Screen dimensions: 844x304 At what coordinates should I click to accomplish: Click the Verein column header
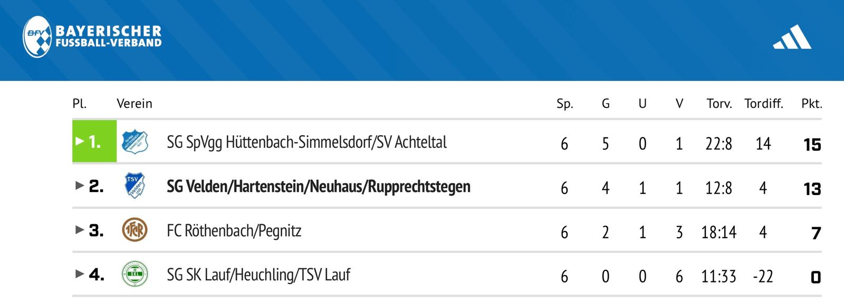tap(135, 104)
